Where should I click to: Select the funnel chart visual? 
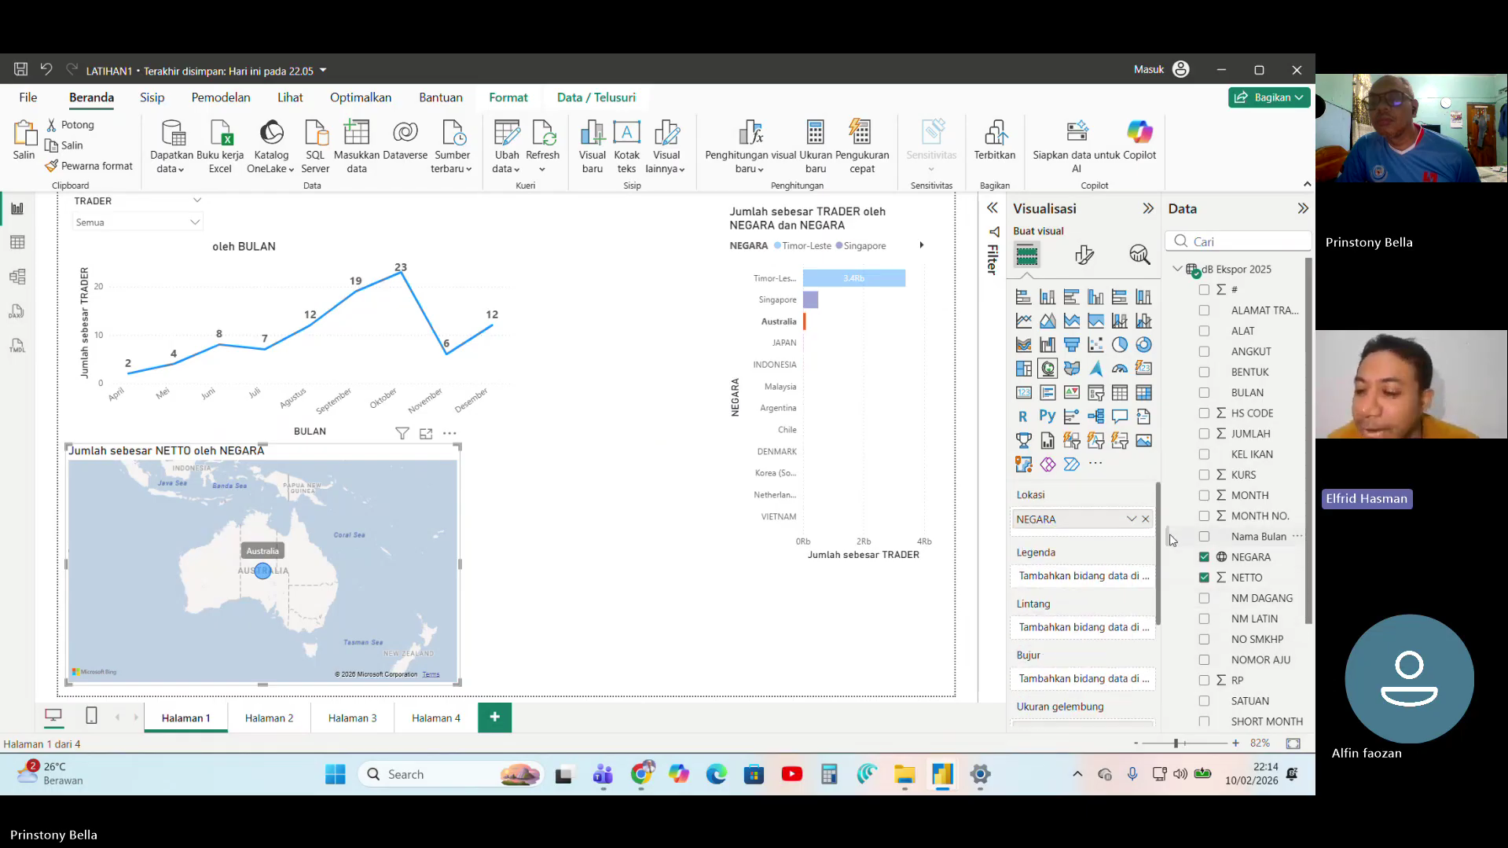click(x=1071, y=344)
